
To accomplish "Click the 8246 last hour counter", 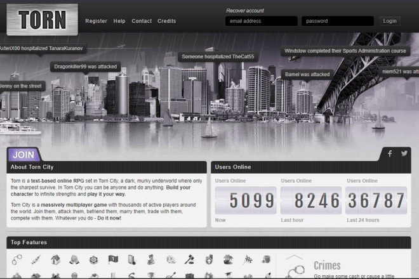I will pos(311,200).
